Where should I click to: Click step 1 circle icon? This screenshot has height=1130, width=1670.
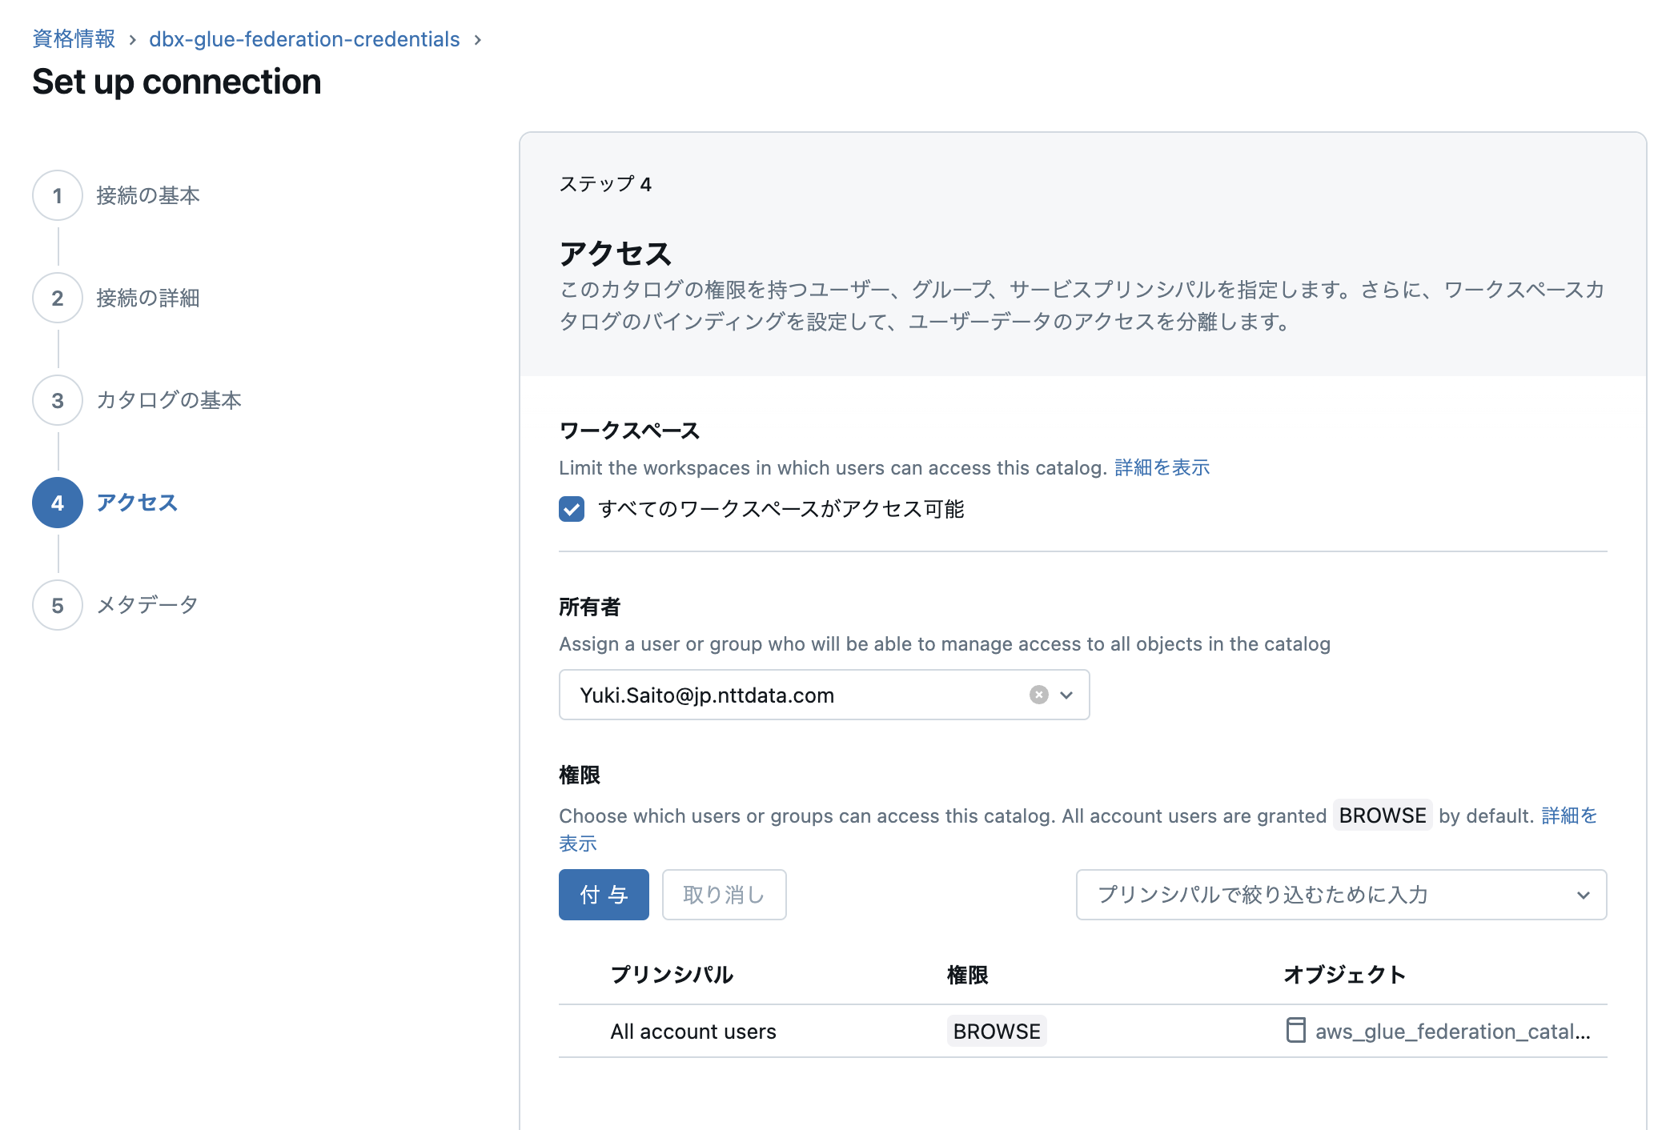[58, 195]
